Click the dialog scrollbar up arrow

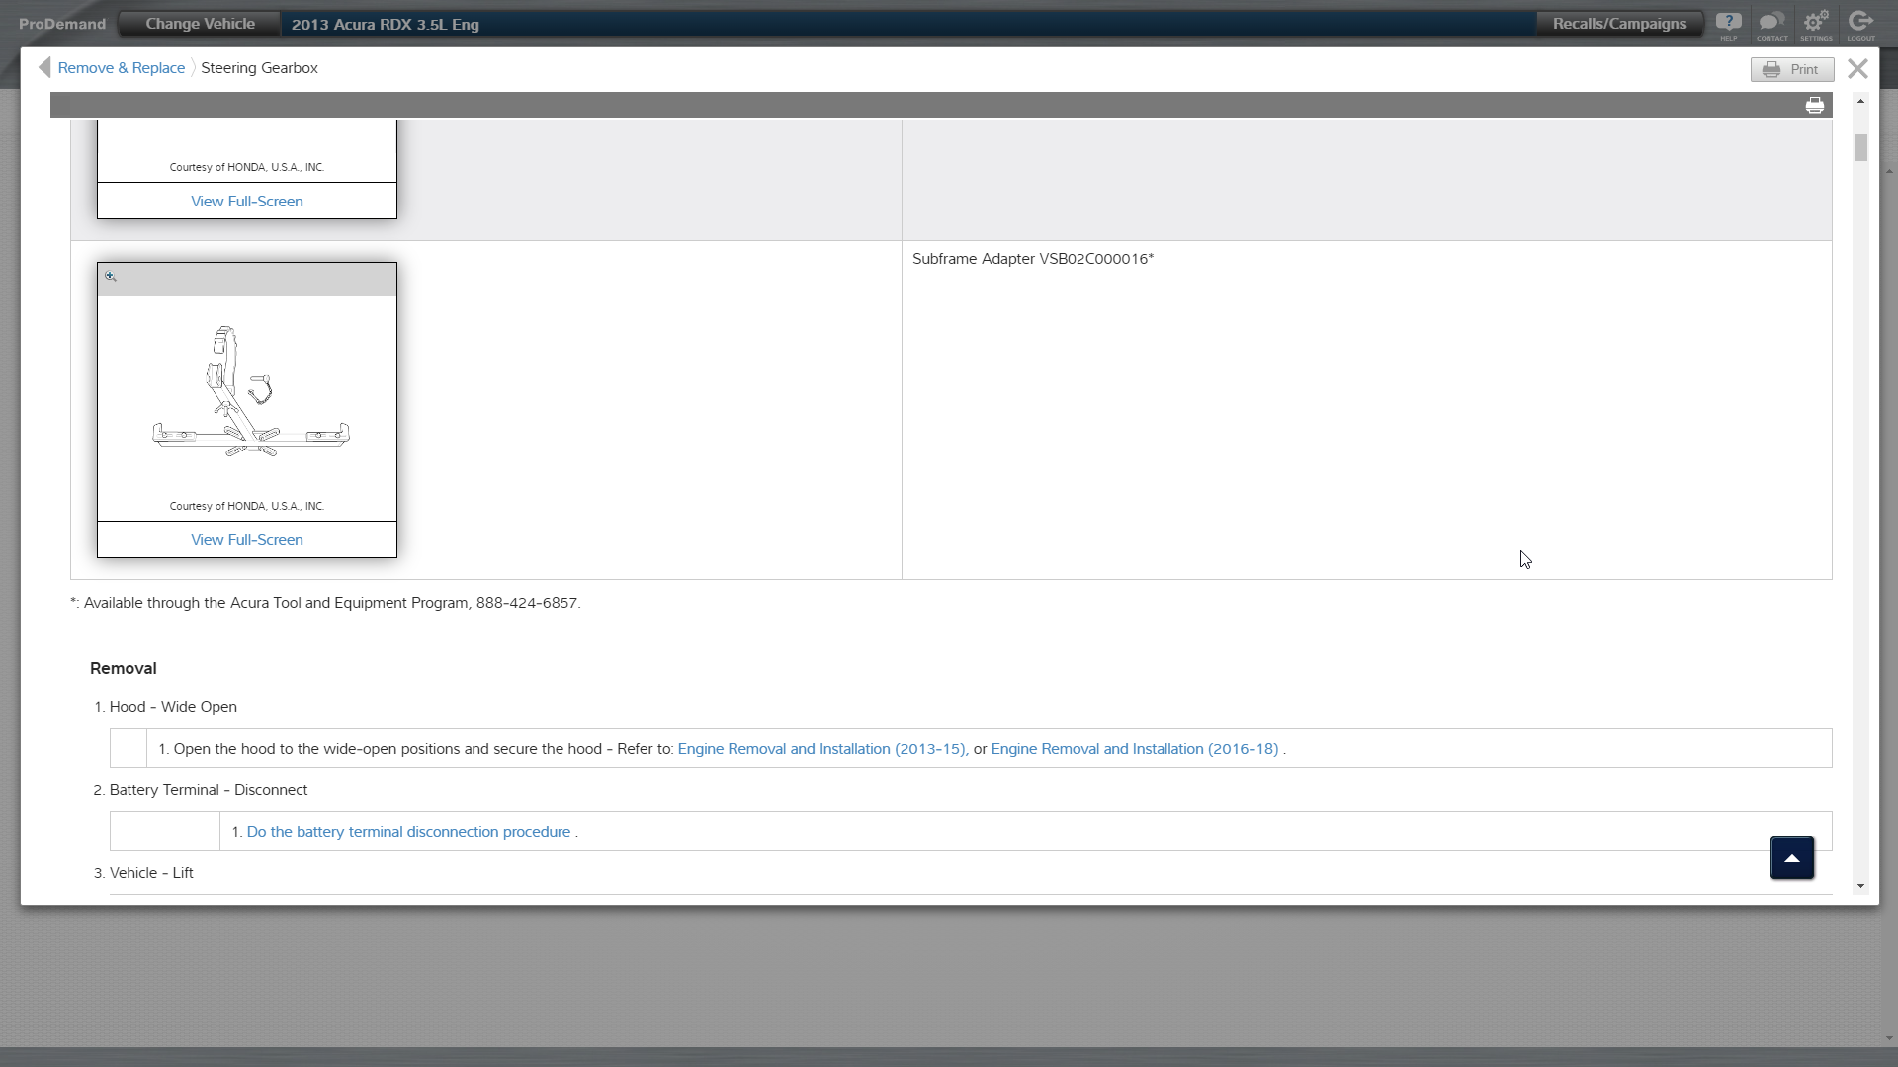[1860, 102]
